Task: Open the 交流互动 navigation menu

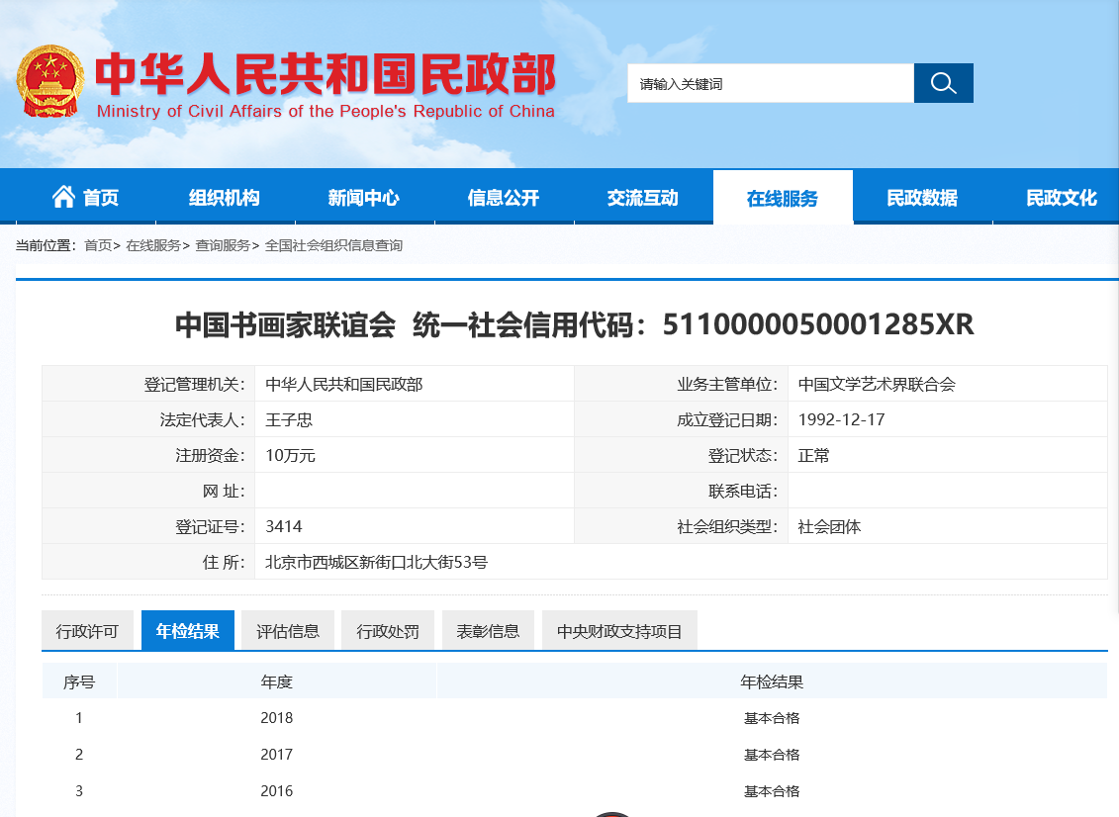Action: click(643, 198)
